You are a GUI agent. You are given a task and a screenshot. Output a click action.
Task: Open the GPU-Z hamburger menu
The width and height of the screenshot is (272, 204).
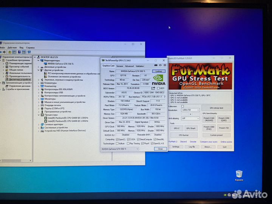click(165, 65)
